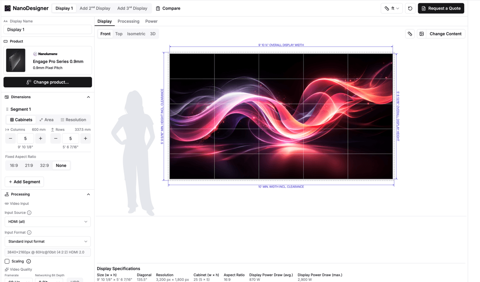Set fixed aspect ratio to 21:9
The height and width of the screenshot is (282, 480).
tap(29, 165)
